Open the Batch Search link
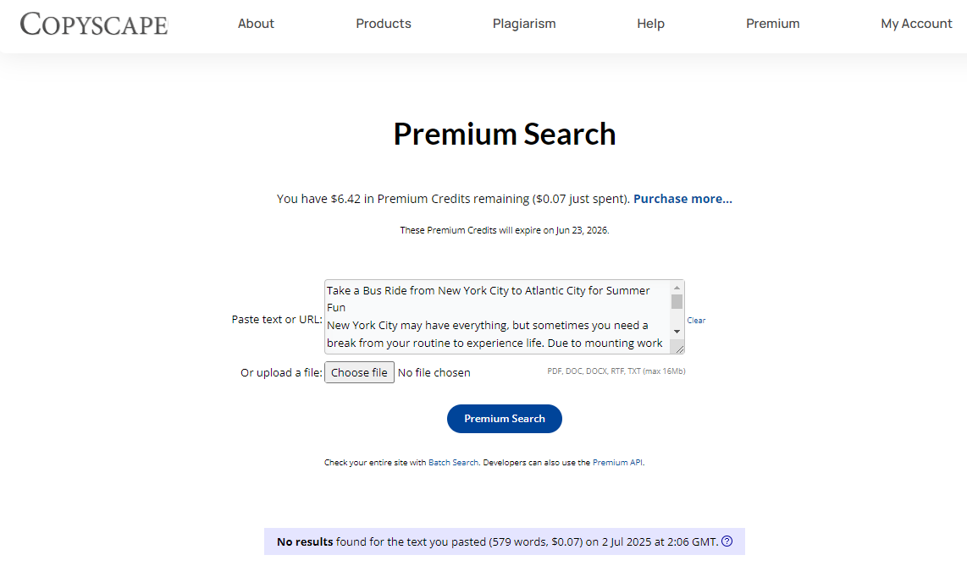The image size is (967, 577). tap(453, 462)
